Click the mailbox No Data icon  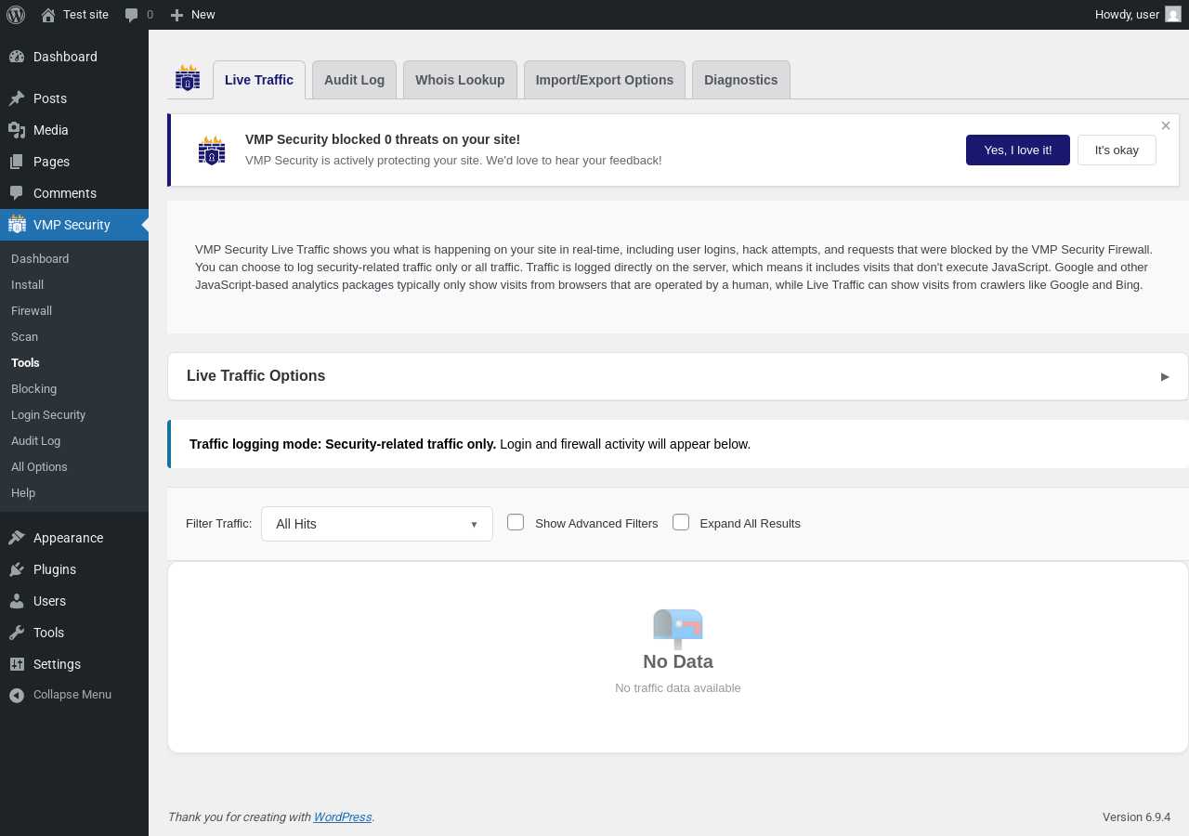click(678, 629)
